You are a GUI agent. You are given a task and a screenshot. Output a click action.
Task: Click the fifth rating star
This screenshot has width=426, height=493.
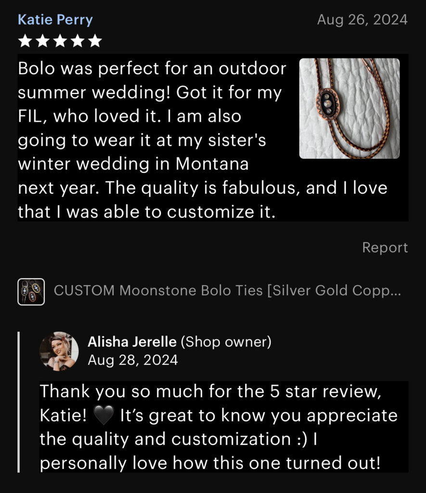tap(95, 41)
